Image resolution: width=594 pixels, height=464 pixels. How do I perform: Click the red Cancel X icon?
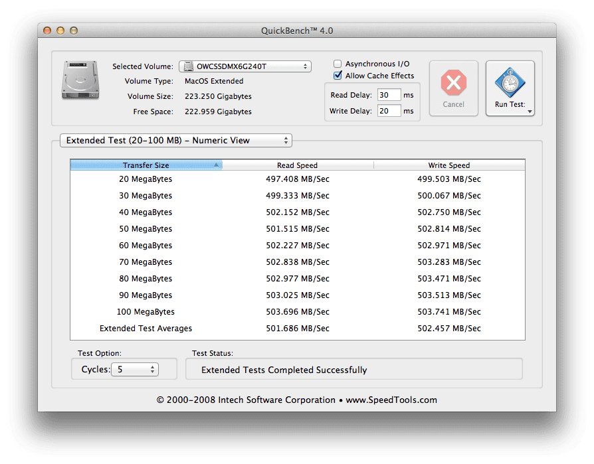tap(453, 83)
